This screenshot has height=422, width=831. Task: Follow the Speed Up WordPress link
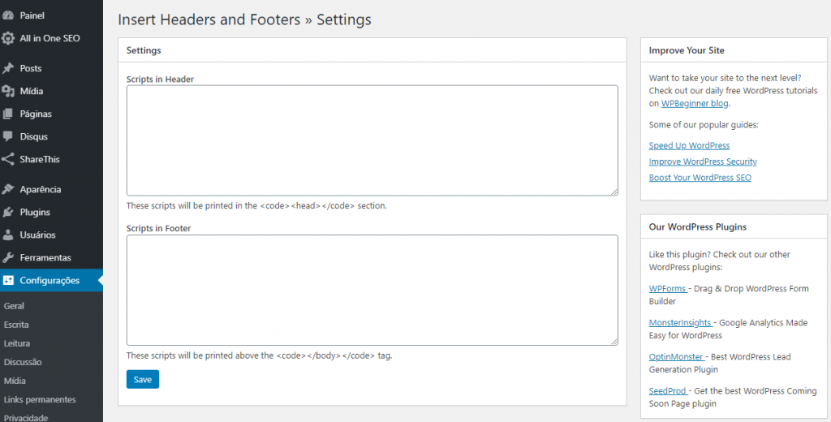click(689, 145)
